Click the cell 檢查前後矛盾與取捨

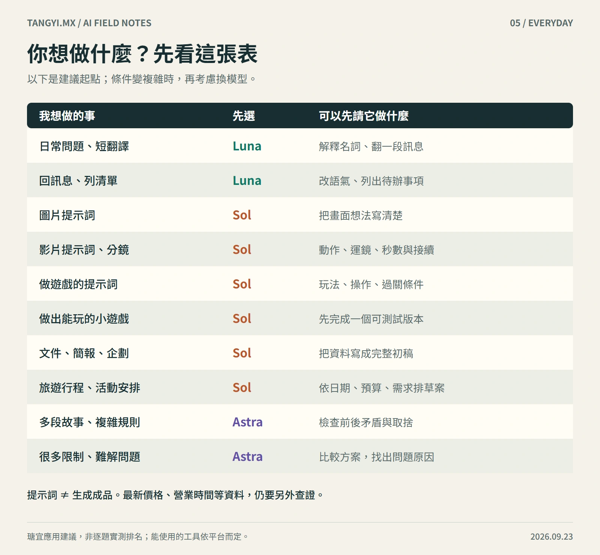point(366,423)
